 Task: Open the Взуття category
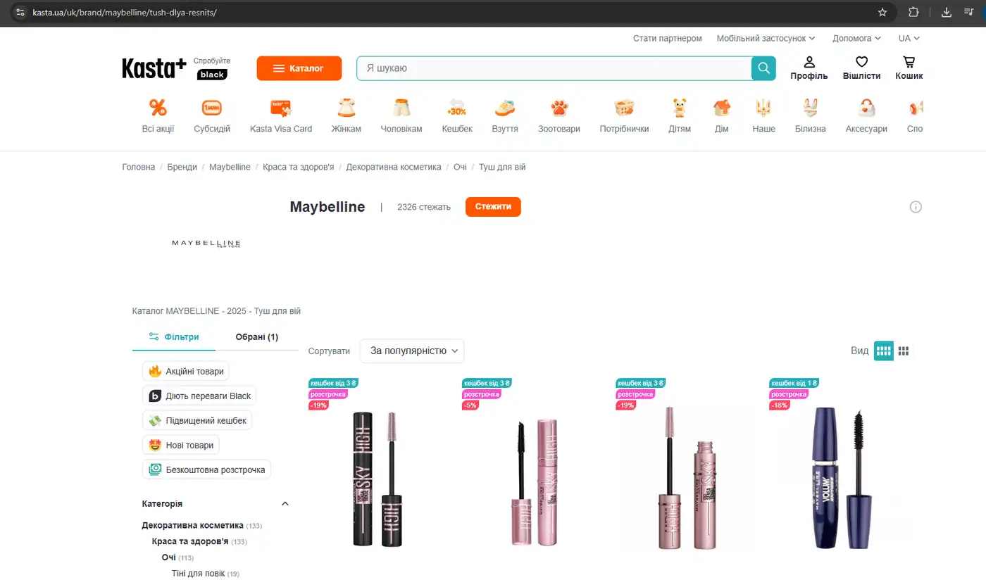[x=505, y=116]
